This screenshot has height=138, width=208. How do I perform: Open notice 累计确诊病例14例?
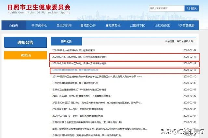87,122
